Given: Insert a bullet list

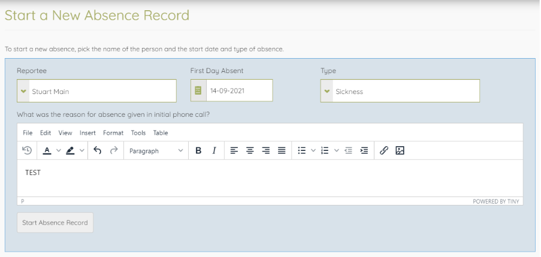Looking at the screenshot, I should tap(302, 150).
